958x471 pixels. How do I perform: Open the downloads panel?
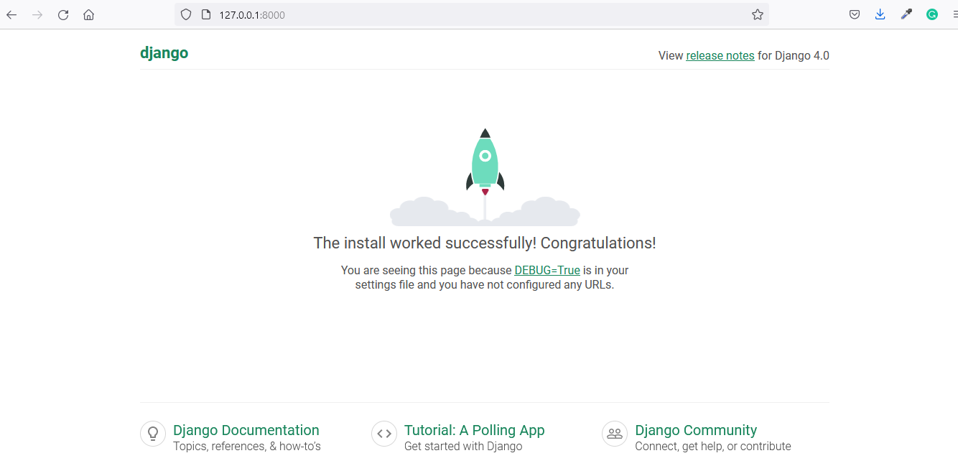[x=880, y=14]
